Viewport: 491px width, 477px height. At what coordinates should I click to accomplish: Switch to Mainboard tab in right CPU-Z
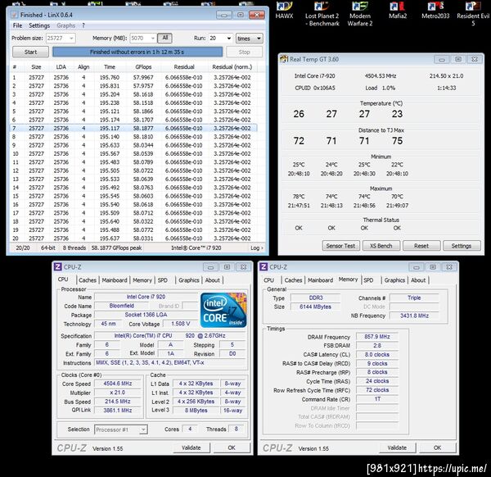pos(320,280)
